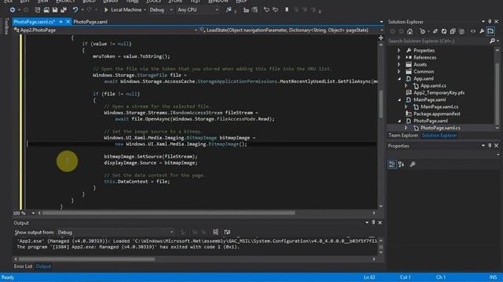
Task: Open the Local Machine target dropdown arrow
Action: coord(145,10)
